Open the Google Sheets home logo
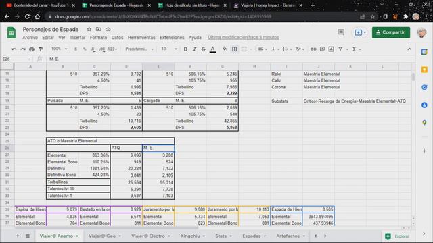Viewport: 433px width, 243px height. pos(12,33)
